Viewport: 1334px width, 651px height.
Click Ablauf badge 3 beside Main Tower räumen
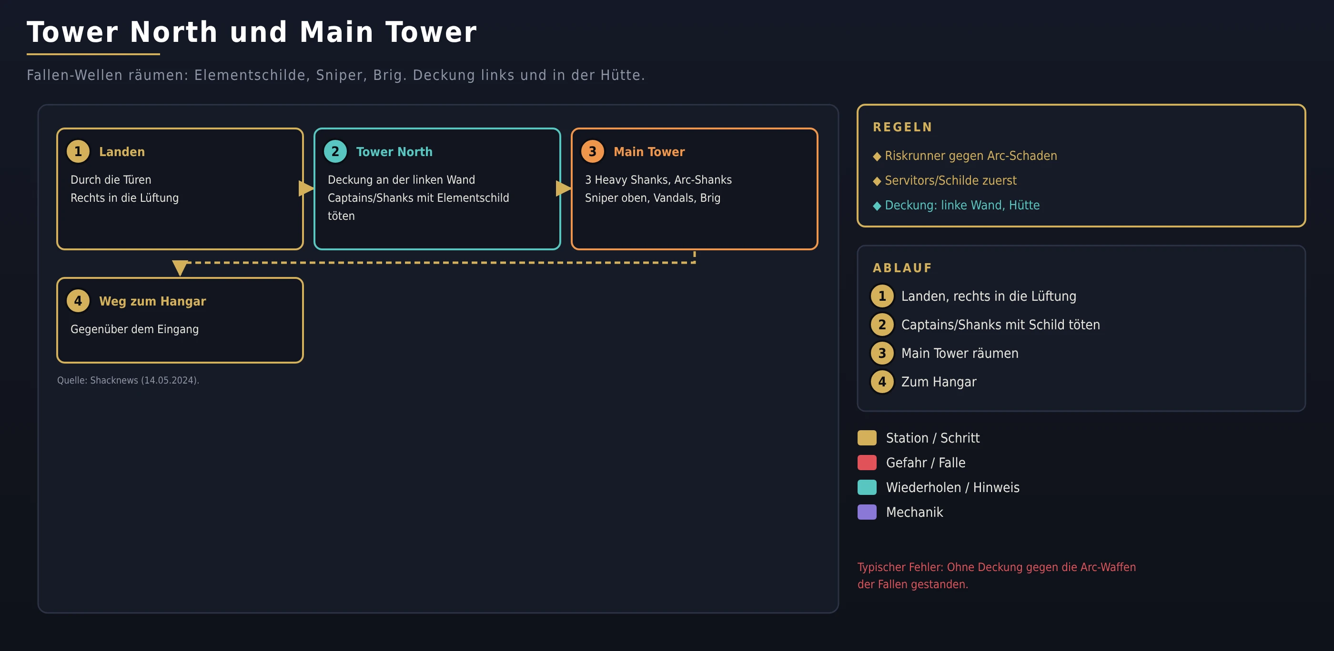(882, 353)
